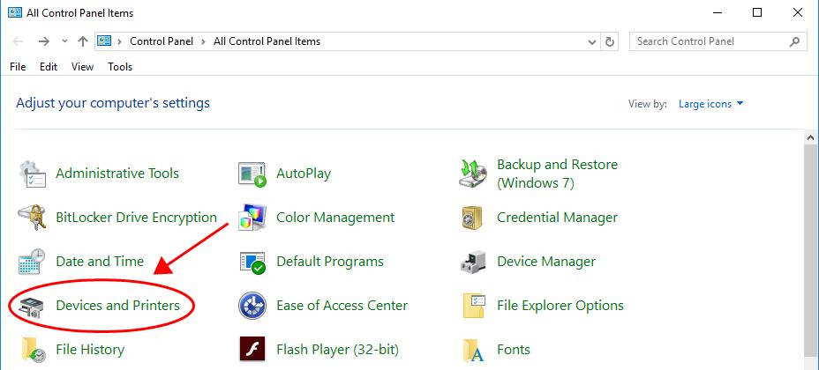The width and height of the screenshot is (819, 370).
Task: Open Devices and Printers link
Action: click(117, 306)
